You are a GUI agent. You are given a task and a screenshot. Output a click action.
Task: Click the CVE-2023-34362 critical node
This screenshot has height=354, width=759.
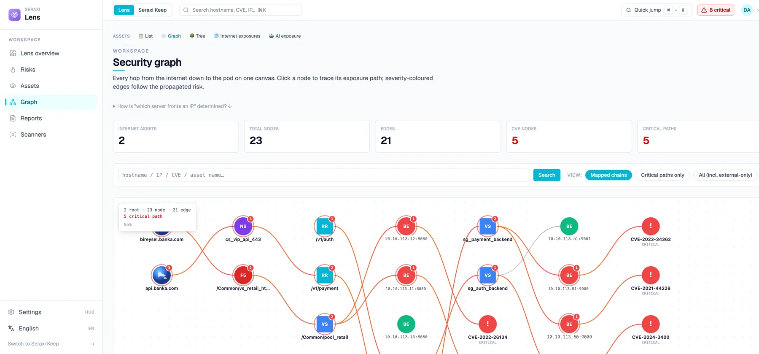[651, 227]
